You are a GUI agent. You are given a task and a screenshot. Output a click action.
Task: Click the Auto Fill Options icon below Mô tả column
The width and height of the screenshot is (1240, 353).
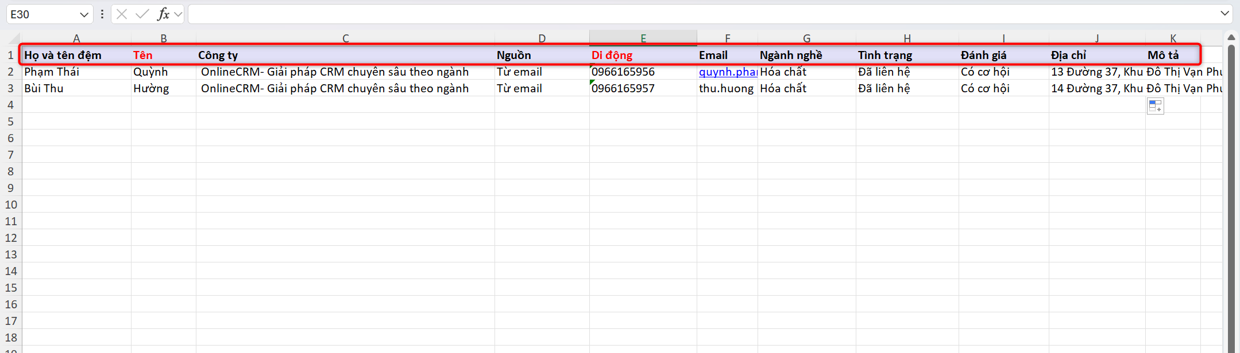tap(1155, 106)
